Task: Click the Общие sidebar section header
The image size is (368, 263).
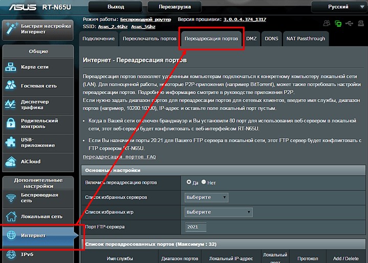Action: [38, 51]
